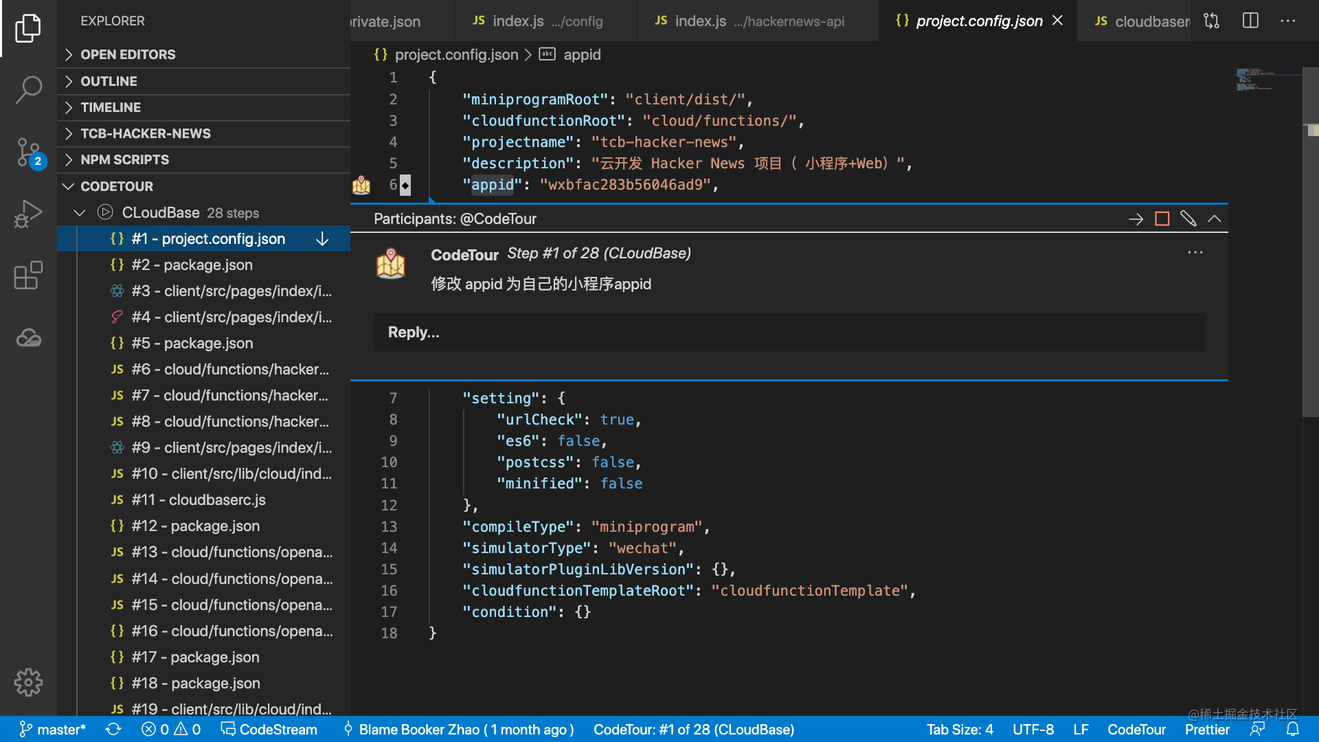Click the editor minimap preview
1319x742 pixels.
[1264, 80]
